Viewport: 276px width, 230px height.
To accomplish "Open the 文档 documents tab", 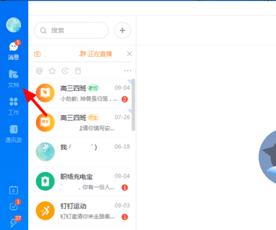I will pyautogui.click(x=13, y=78).
